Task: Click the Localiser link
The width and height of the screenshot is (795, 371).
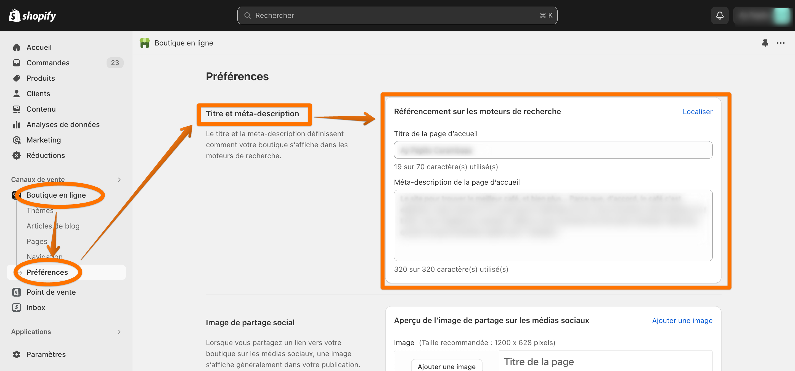Action: (x=697, y=112)
